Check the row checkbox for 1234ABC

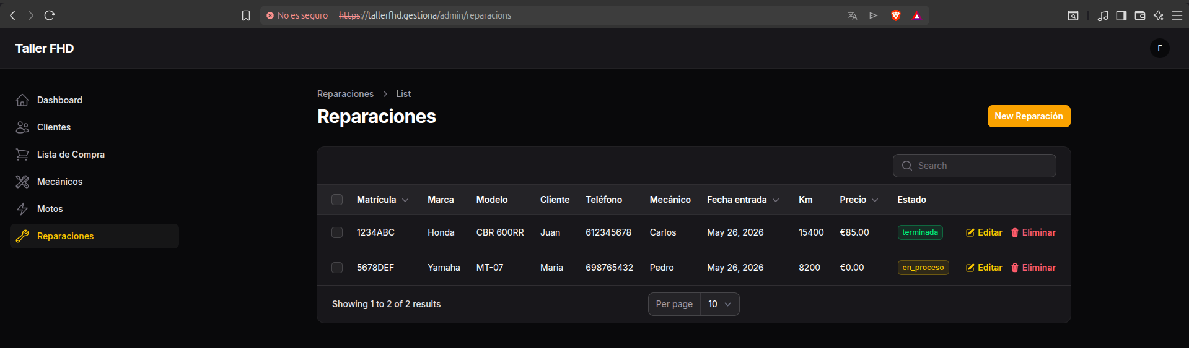337,232
